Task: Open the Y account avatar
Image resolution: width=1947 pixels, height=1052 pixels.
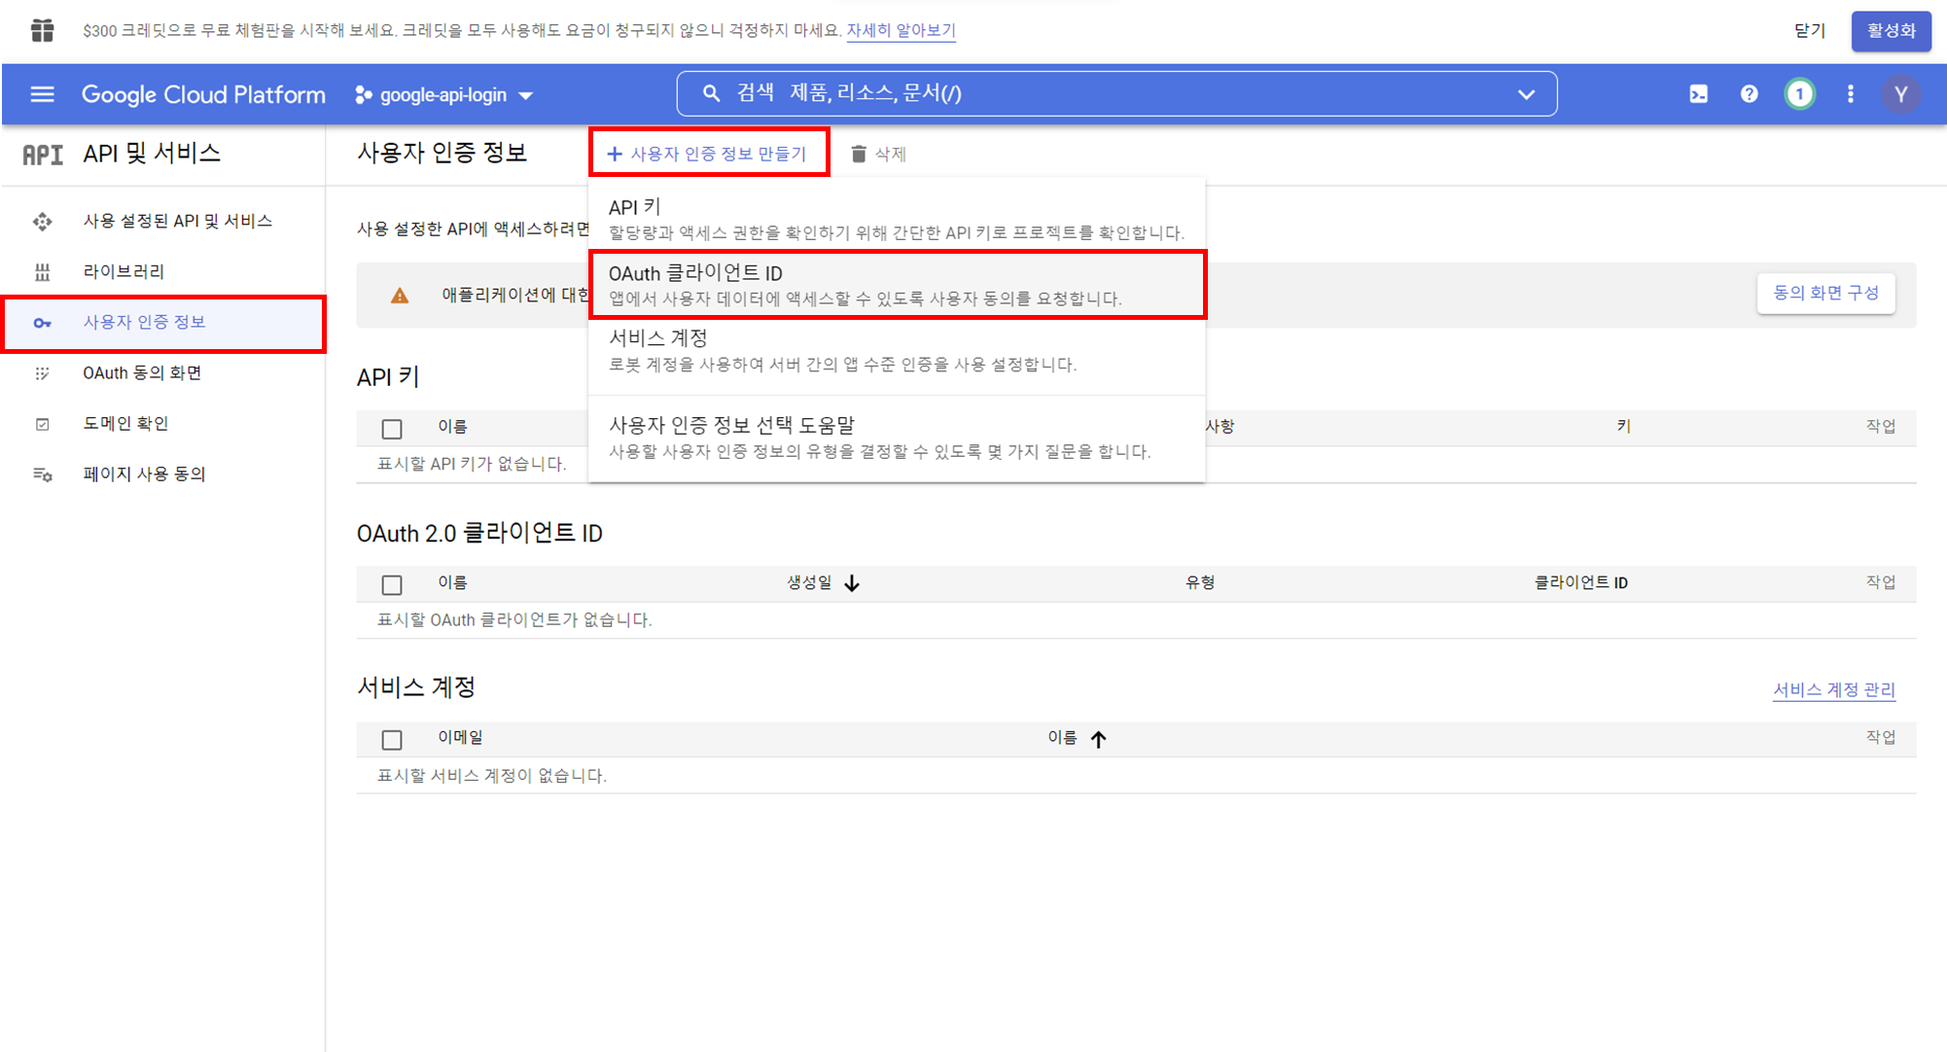Action: pos(1900,94)
